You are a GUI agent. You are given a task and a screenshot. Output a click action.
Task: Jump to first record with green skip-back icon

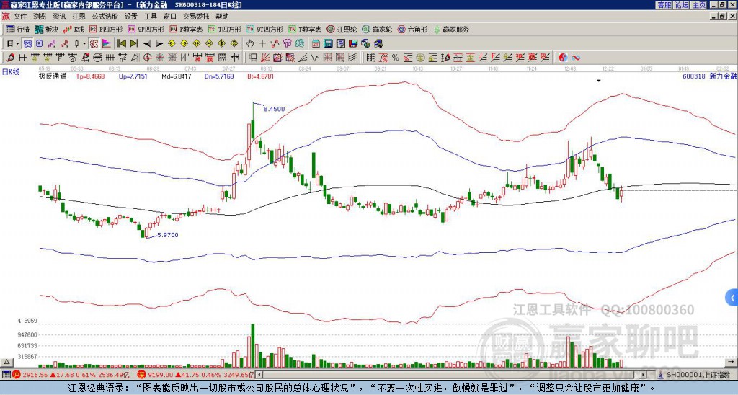[x=121, y=44]
